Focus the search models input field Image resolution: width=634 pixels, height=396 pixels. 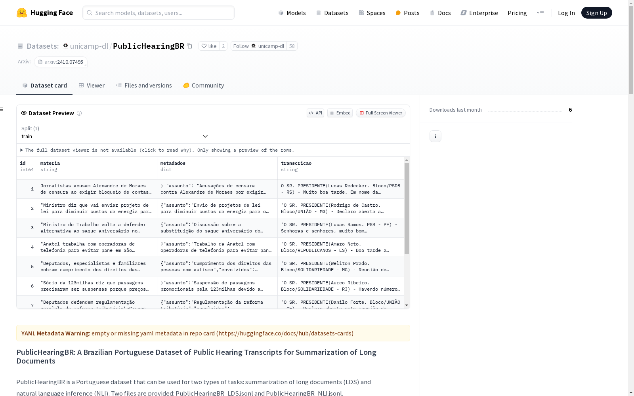pyautogui.click(x=158, y=13)
